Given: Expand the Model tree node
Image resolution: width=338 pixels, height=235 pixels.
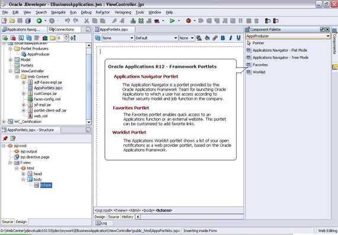Looking at the screenshot, I should pos(10,60).
